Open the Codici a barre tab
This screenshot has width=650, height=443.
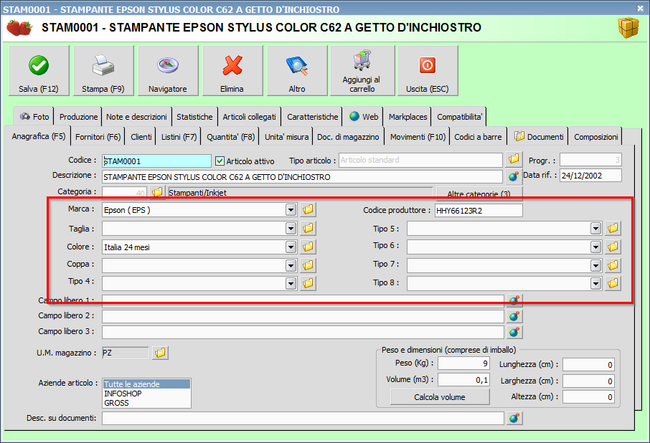(478, 137)
